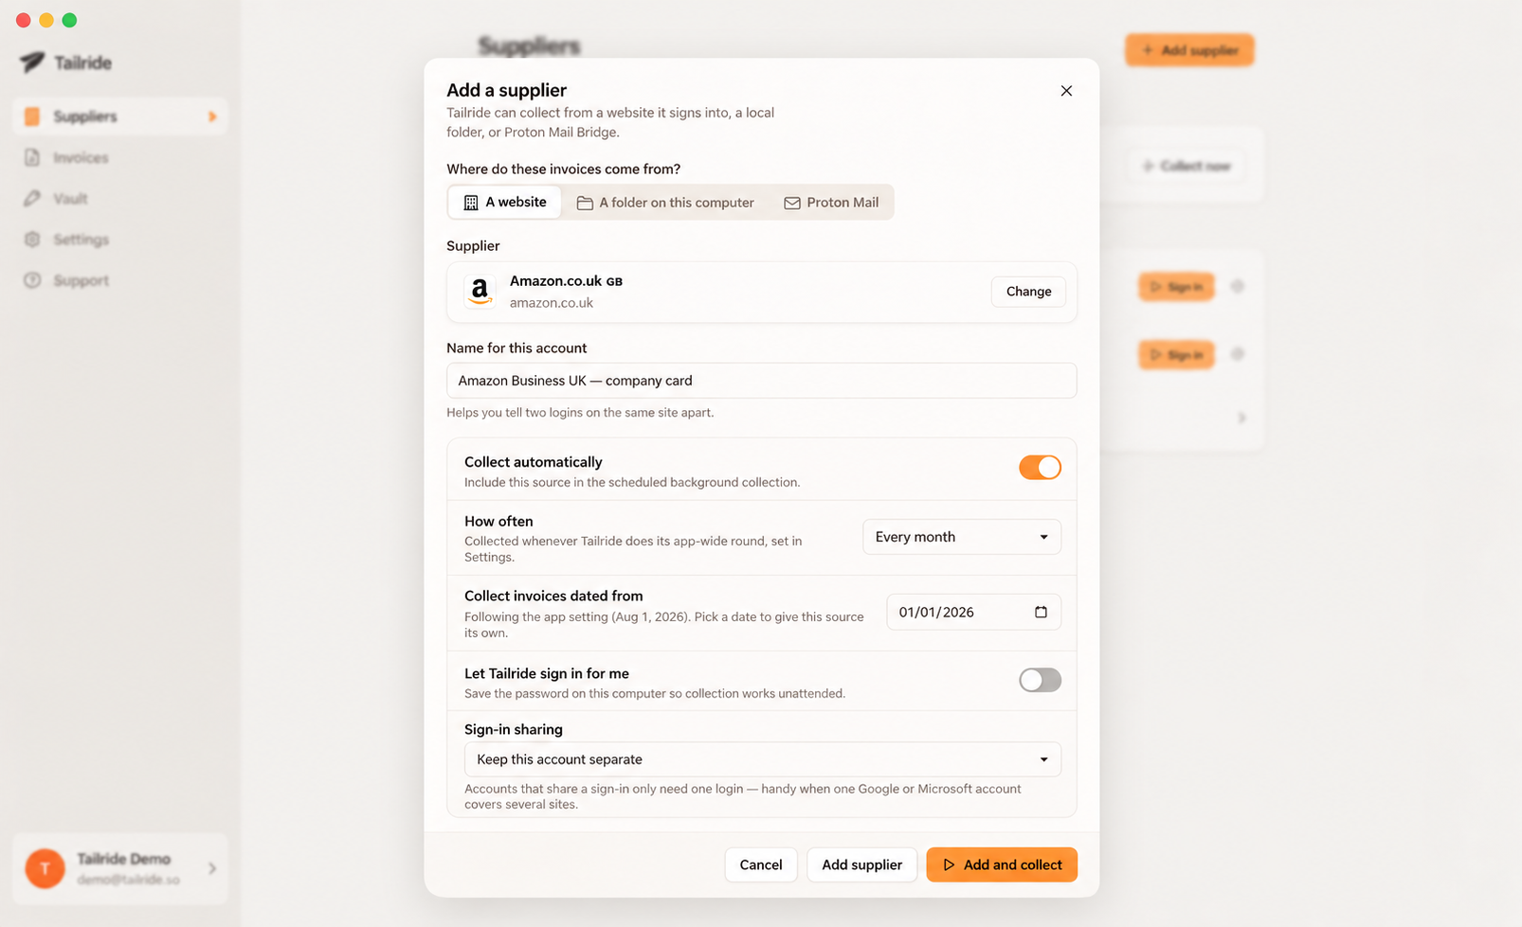
Task: Click the collect invoices date field
Action: 973,613
